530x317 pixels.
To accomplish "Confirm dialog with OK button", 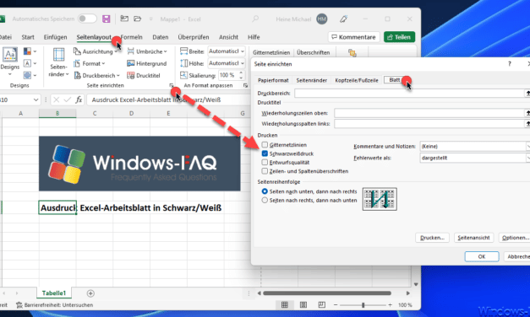I will point(482,256).
